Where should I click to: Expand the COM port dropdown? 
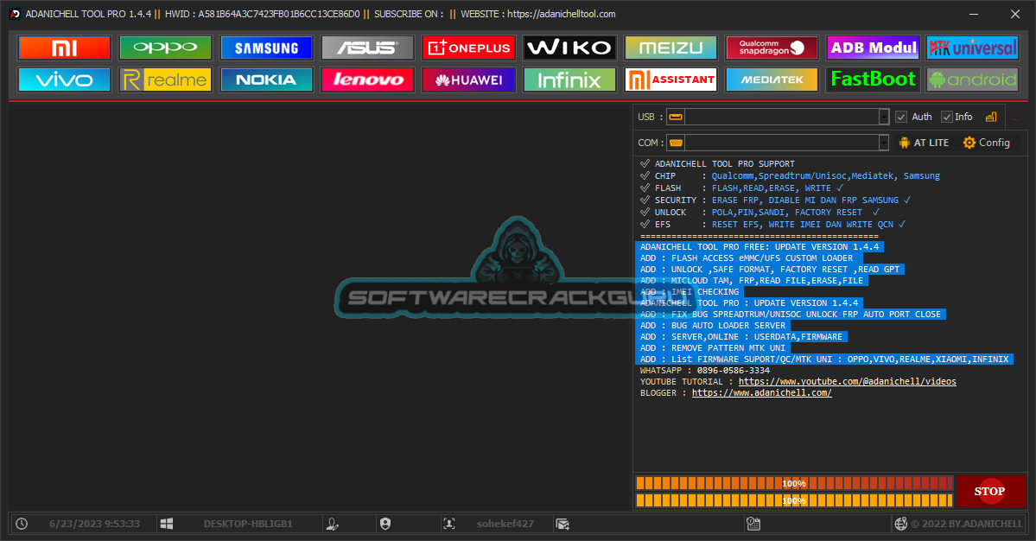(x=884, y=143)
